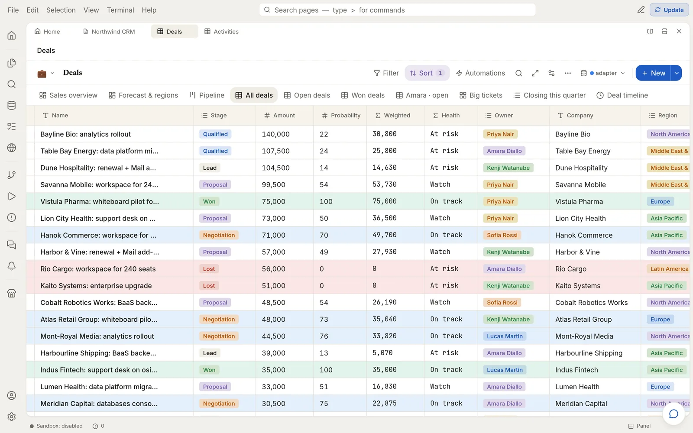693x433 pixels.
Task: Open the notifications bell icon
Action: pyautogui.click(x=12, y=266)
